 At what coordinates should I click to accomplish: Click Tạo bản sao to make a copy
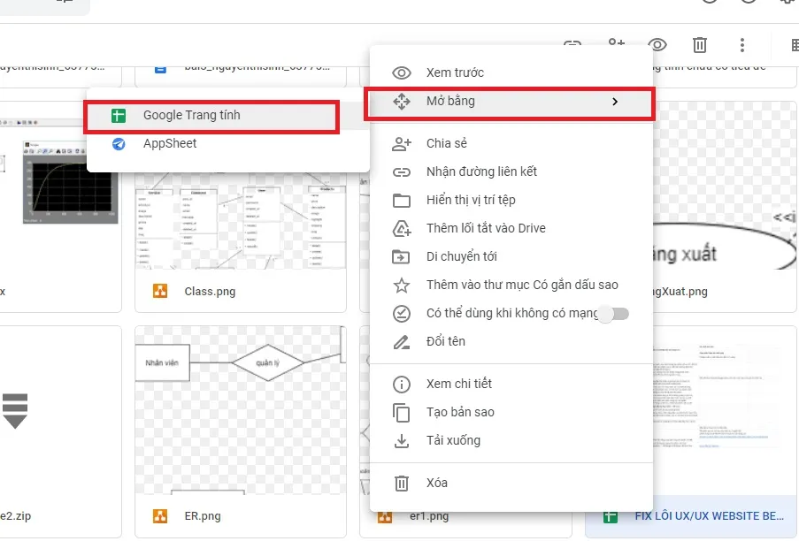pos(460,412)
